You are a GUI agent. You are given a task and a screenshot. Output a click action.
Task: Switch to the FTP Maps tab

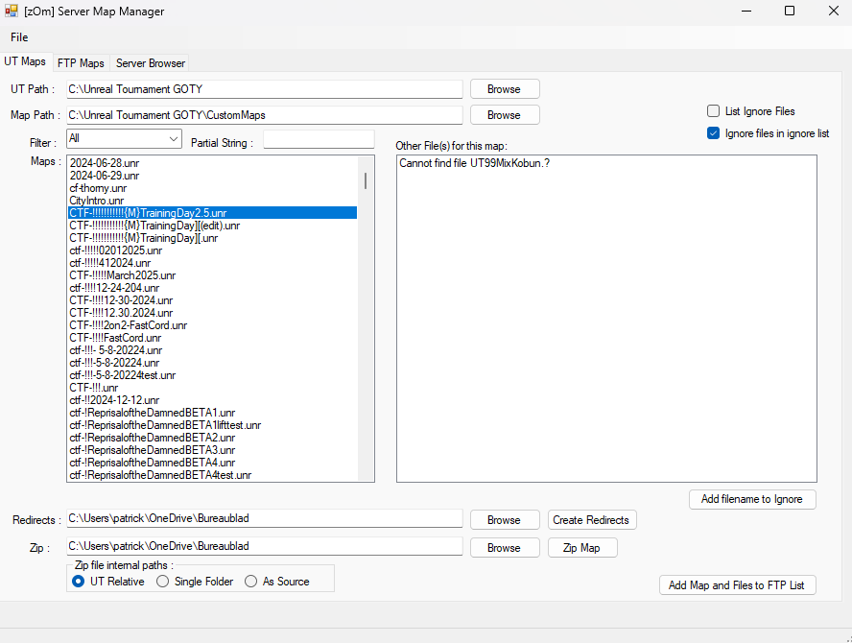(81, 63)
